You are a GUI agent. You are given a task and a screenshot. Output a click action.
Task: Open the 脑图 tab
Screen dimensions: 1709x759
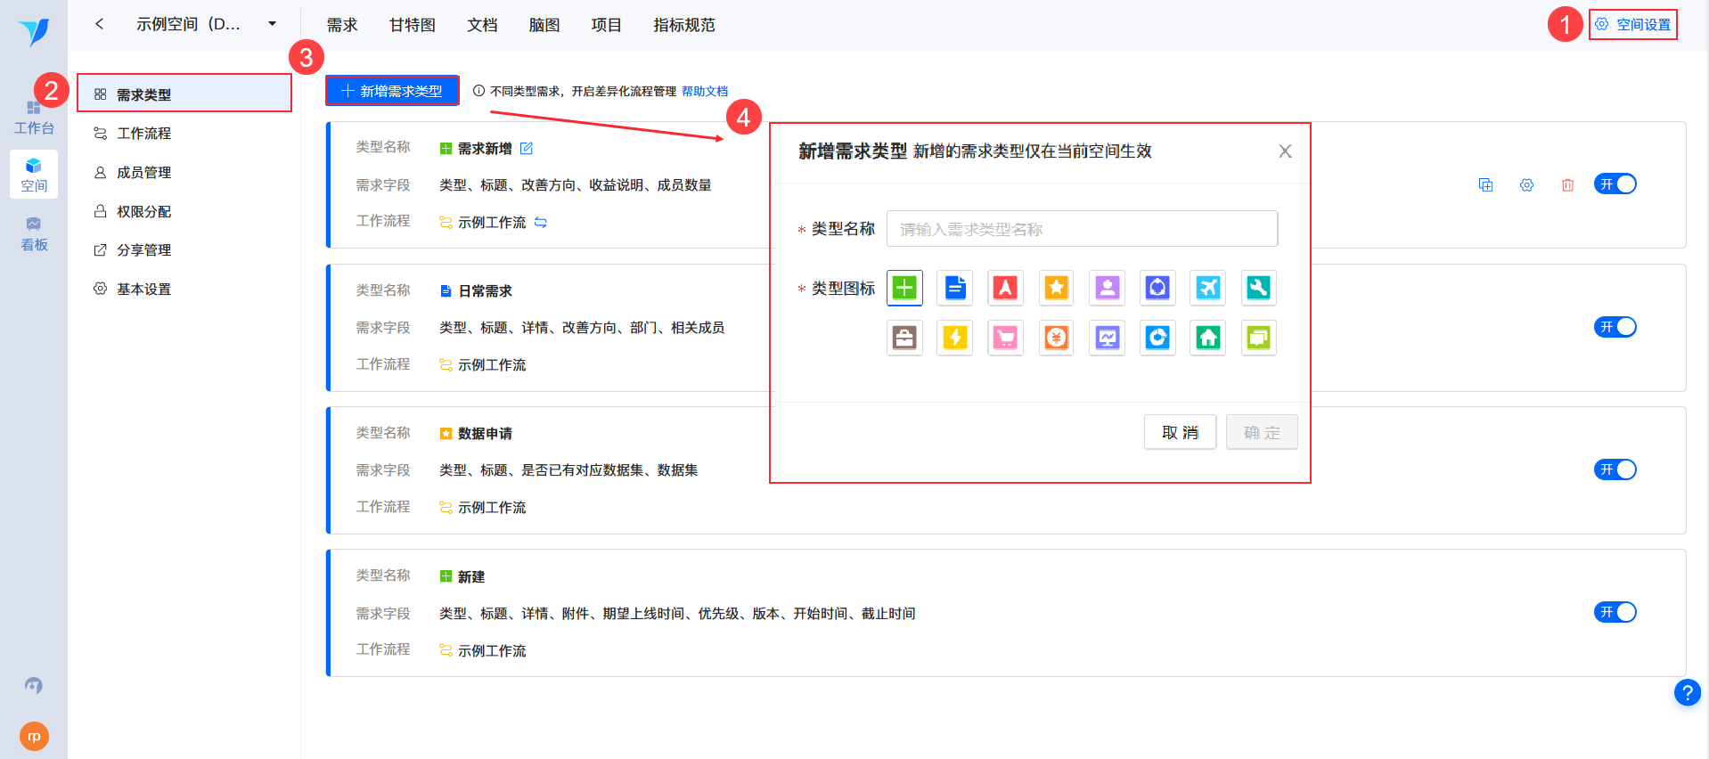544,25
